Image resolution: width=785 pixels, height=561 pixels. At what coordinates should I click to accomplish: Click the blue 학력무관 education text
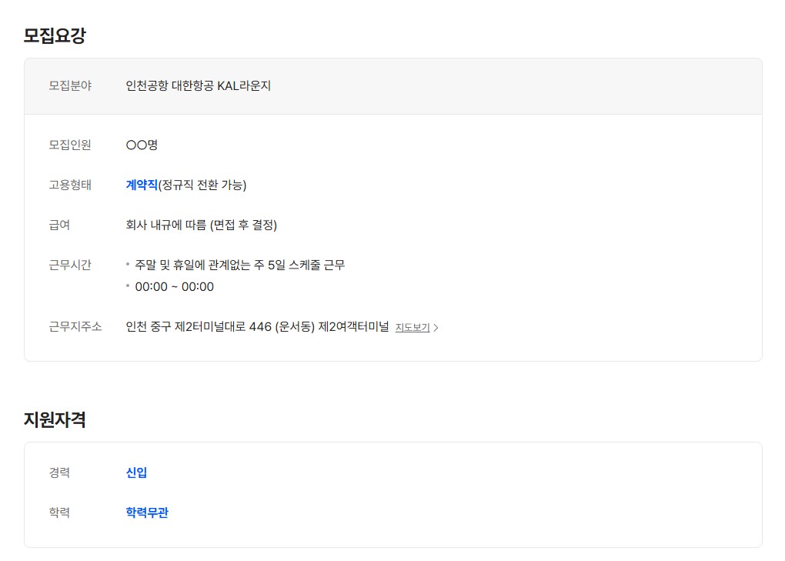(147, 513)
